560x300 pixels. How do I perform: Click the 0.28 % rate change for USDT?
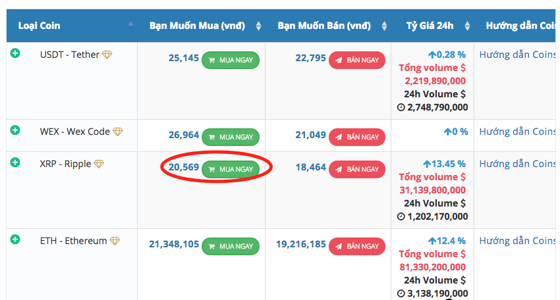[447, 55]
